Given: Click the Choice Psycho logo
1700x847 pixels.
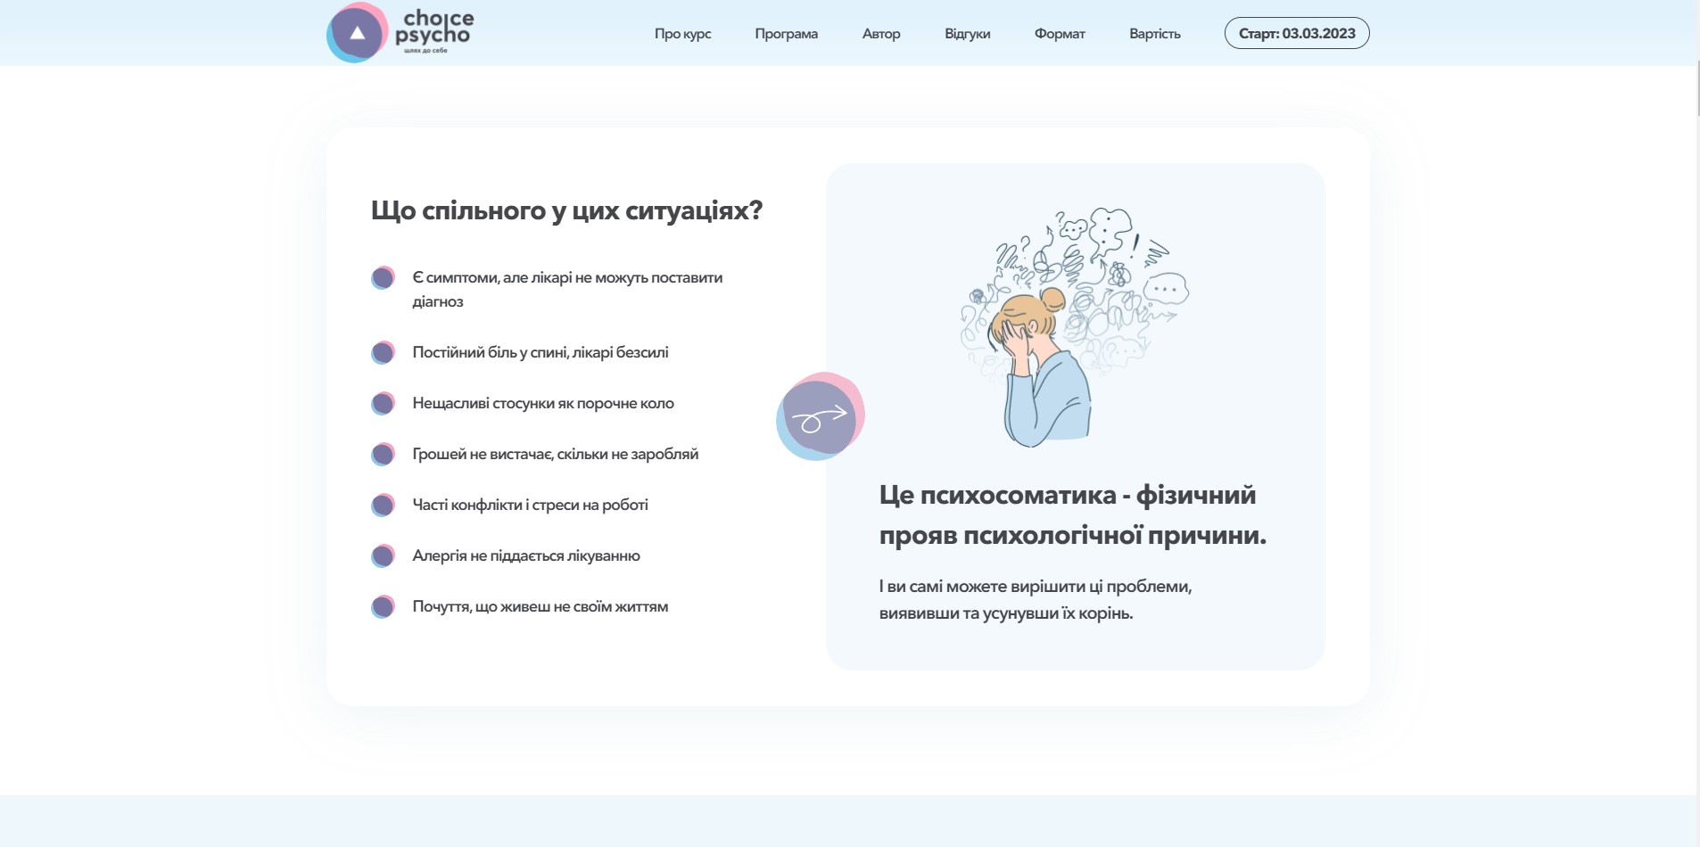Looking at the screenshot, I should coord(400,33).
